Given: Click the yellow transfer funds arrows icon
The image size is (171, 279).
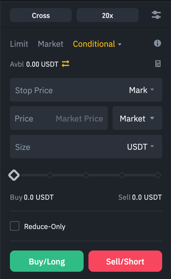Looking at the screenshot, I should (x=65, y=64).
